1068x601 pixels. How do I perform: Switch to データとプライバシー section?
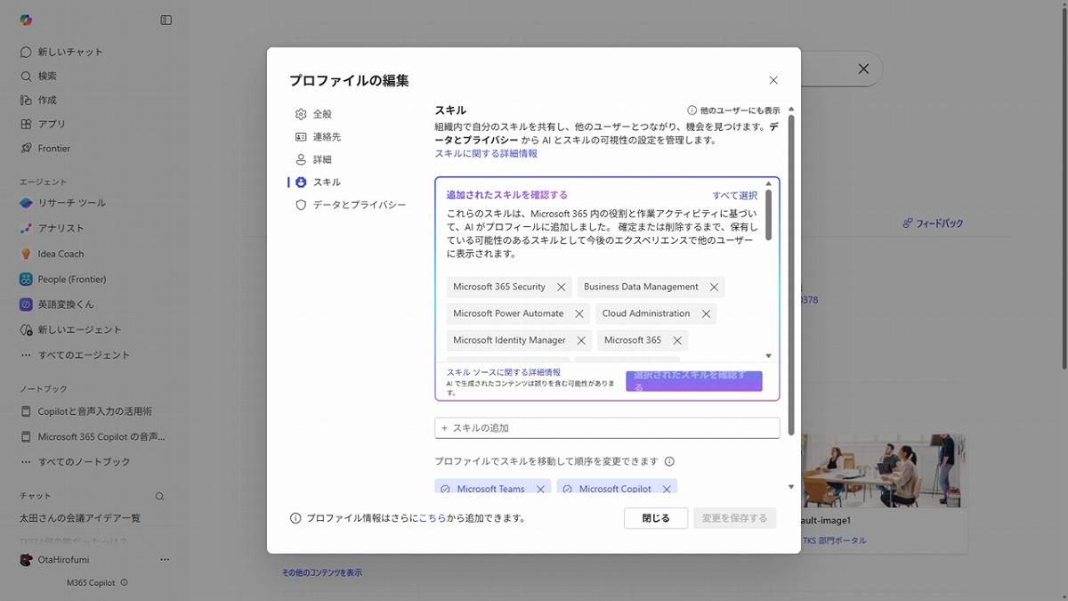tap(359, 205)
